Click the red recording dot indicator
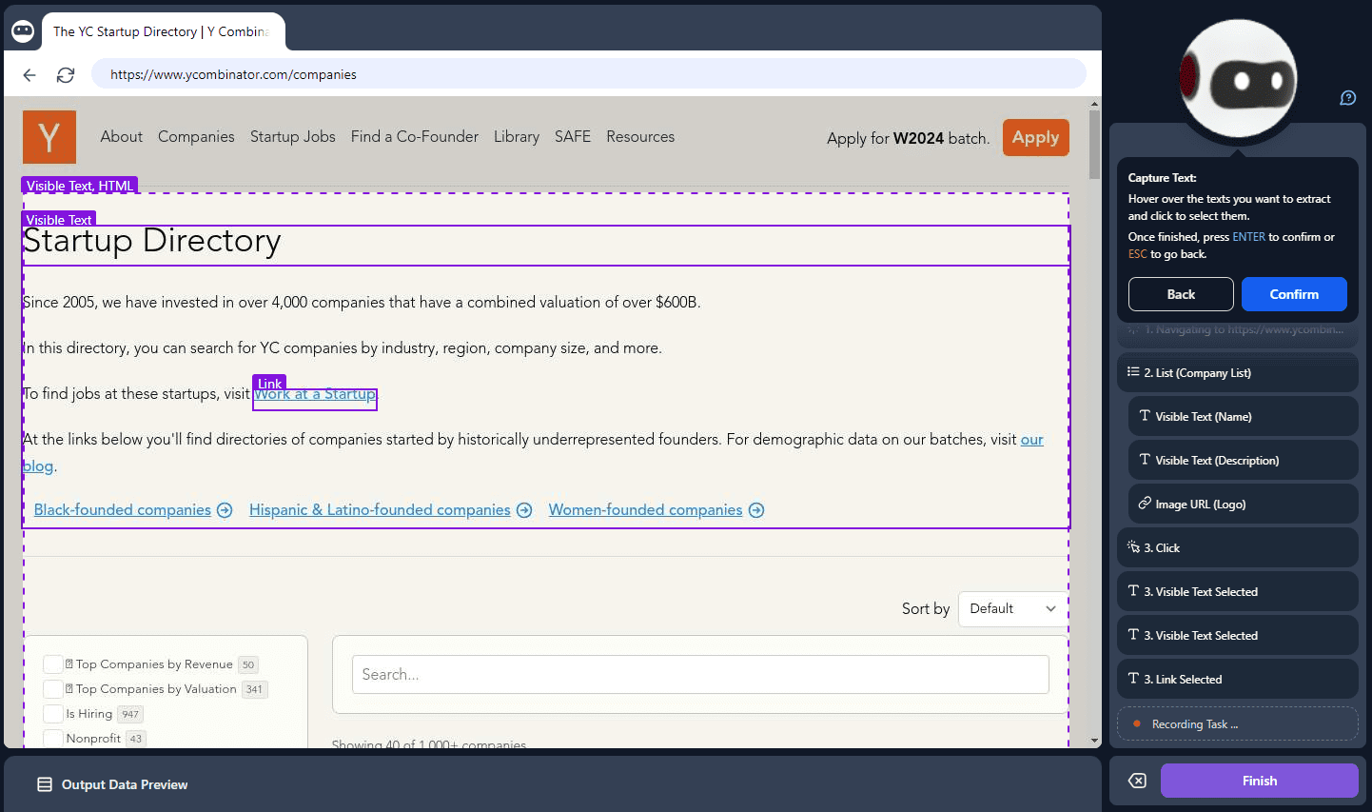 click(x=1136, y=723)
